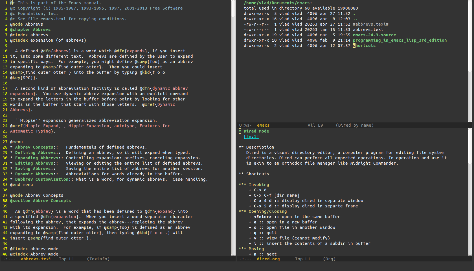Click the U:%%- status flags in Dired mode line
474x271 pixels.
pos(245,125)
